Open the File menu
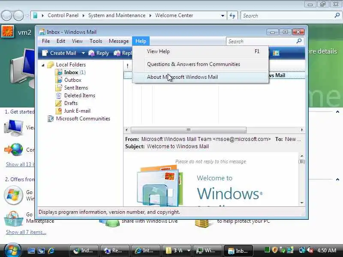This screenshot has width=343, height=257. (x=46, y=41)
